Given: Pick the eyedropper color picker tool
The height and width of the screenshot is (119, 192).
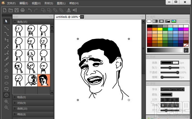Looking at the screenshot, I should [x=186, y=50].
